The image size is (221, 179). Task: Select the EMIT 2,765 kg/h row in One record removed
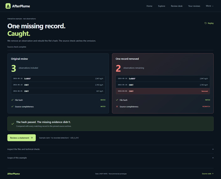[163, 85]
